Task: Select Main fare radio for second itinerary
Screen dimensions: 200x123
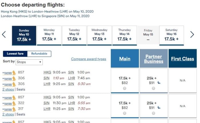Action: [x=125, y=113]
